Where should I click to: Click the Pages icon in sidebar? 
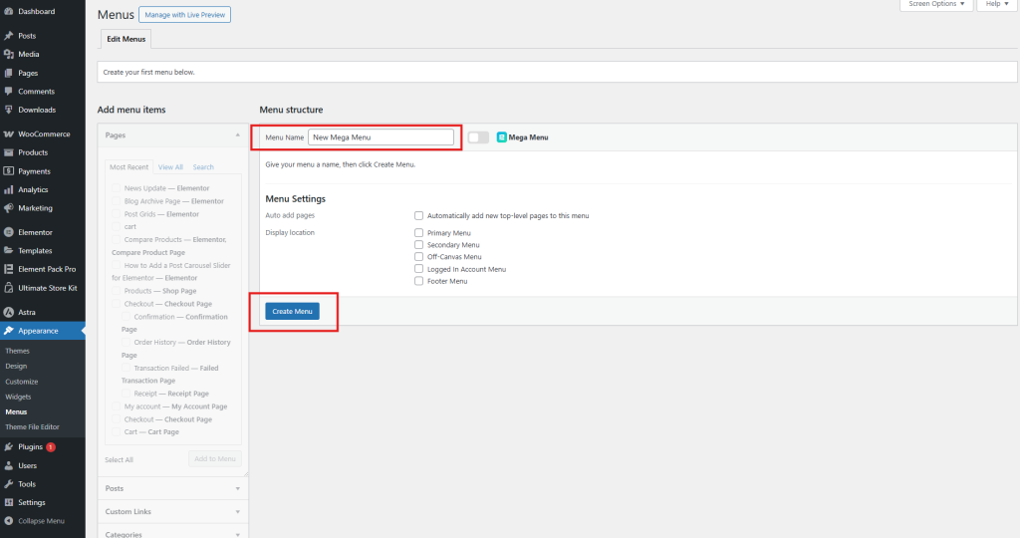pos(8,73)
